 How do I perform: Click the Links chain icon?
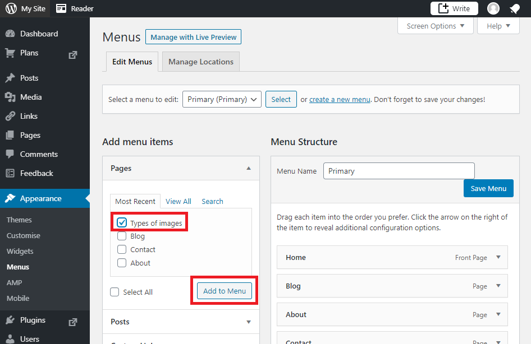(10, 116)
